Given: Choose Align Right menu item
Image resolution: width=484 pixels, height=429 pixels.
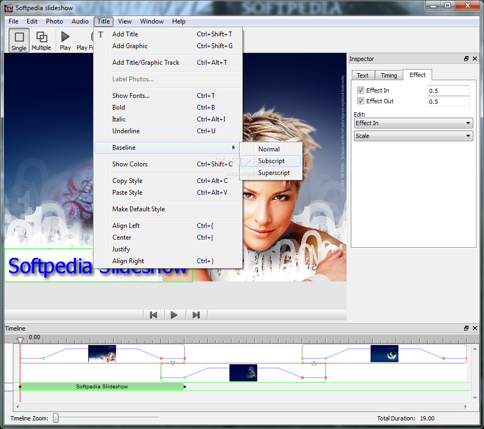Looking at the screenshot, I should point(168,261).
